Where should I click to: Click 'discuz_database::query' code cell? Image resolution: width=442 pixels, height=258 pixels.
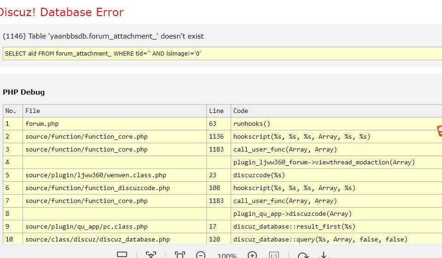[x=336, y=239]
